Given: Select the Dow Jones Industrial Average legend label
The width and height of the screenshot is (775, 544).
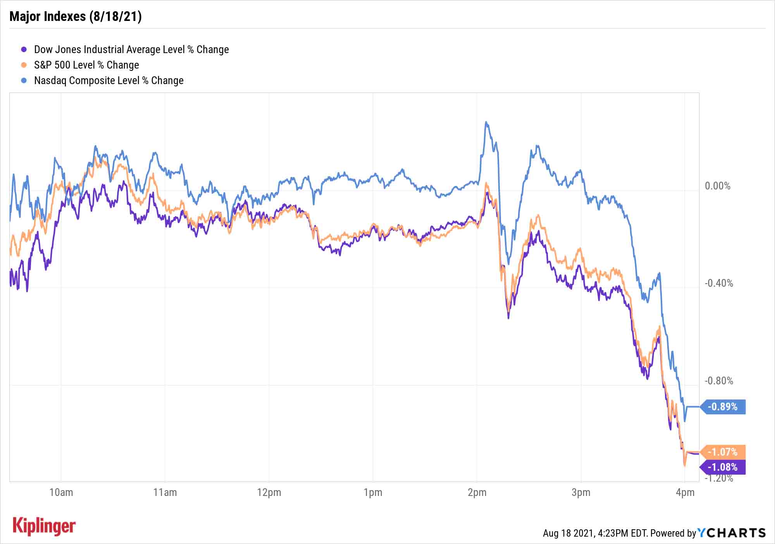Looking at the screenshot, I should (131, 50).
